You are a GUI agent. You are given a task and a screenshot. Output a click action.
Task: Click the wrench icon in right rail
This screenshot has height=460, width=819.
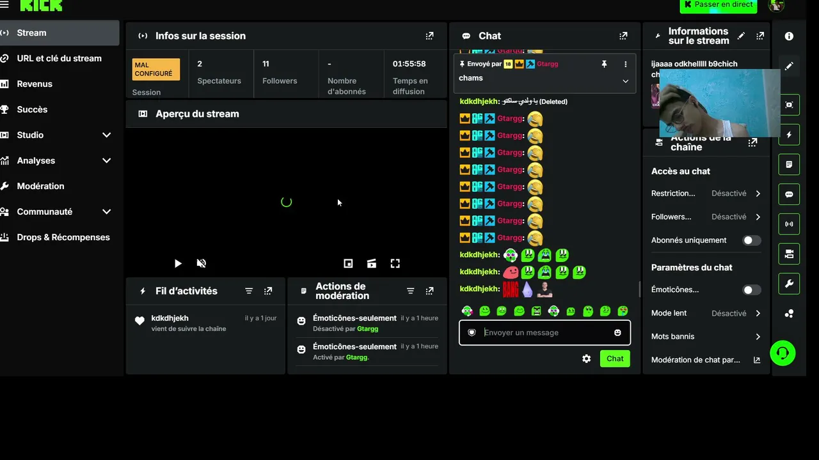tap(789, 284)
